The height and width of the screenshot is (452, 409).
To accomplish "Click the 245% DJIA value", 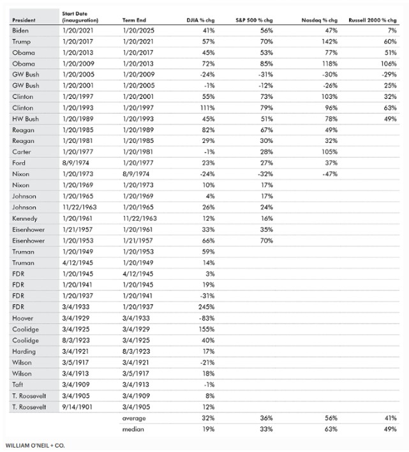I will tap(205, 306).
